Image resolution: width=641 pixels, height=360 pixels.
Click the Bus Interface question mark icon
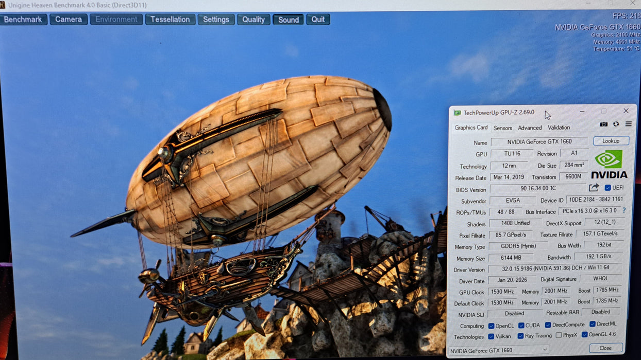coord(624,210)
